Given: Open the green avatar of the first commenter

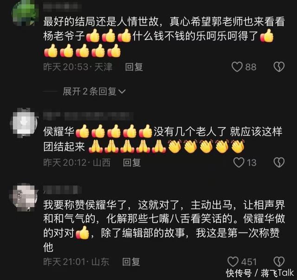Looking at the screenshot, I should point(25,13).
